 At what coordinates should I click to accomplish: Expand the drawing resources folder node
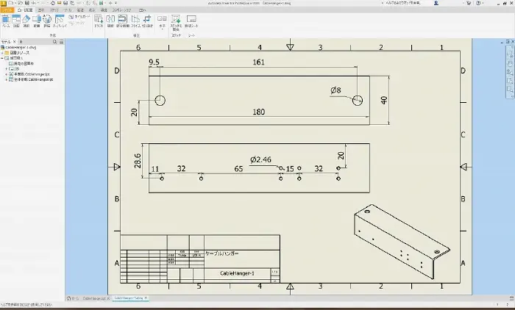click(2, 54)
